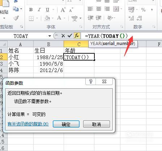Viewport: 162px width, 151px height.
Task: Click the 取消 button
Action: (97, 124)
